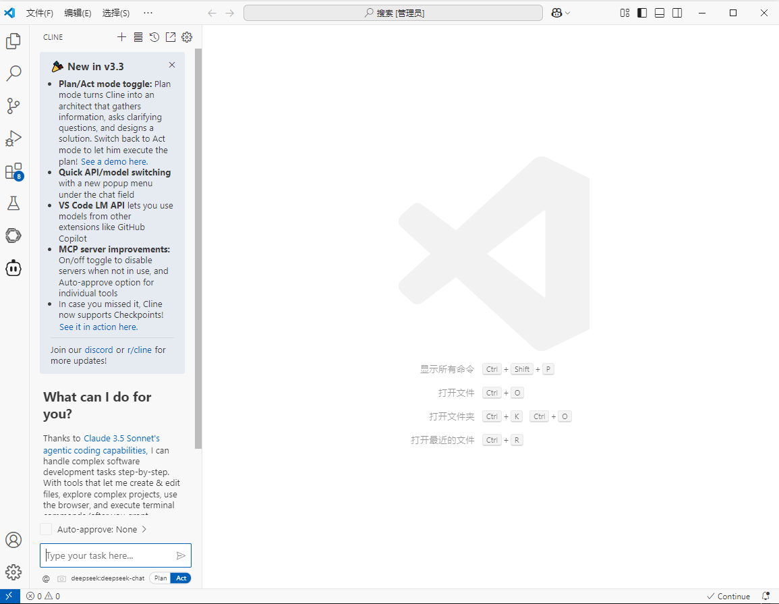Show errors and warnings count in status bar
Viewport: 779px width, 604px height.
(43, 596)
